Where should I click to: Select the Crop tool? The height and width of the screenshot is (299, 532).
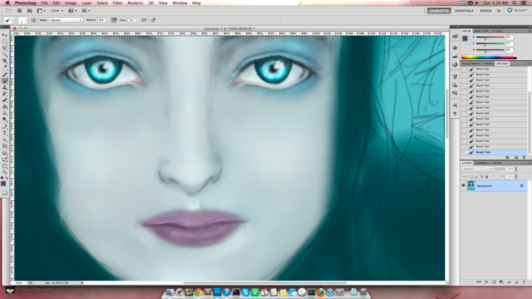[x=5, y=61]
